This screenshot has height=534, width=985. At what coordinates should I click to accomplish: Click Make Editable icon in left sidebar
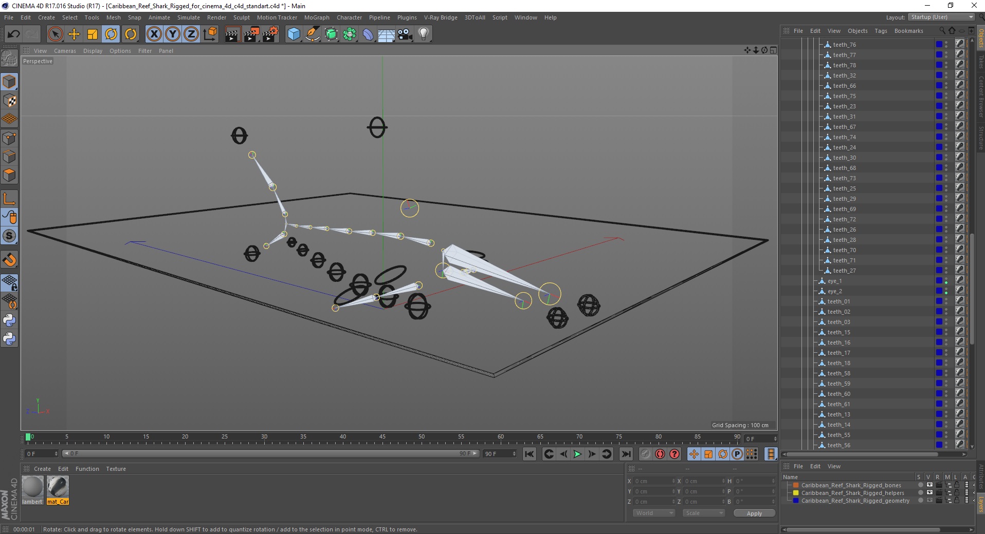[x=9, y=59]
